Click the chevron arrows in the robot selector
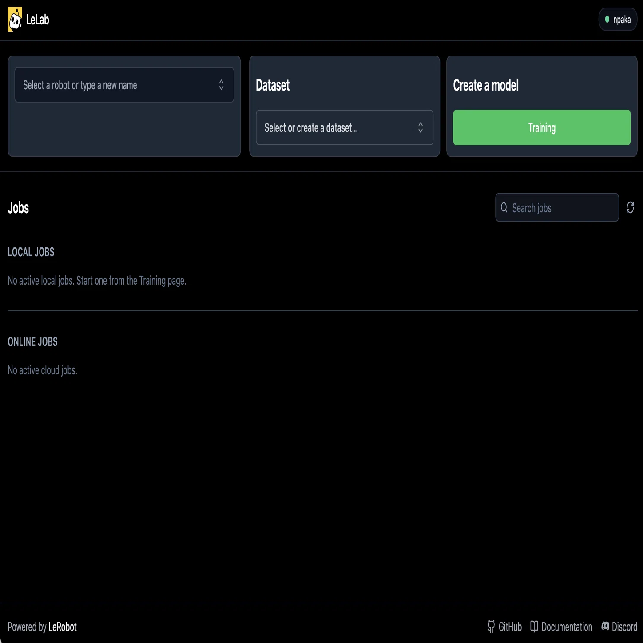This screenshot has height=643, width=643. point(221,85)
